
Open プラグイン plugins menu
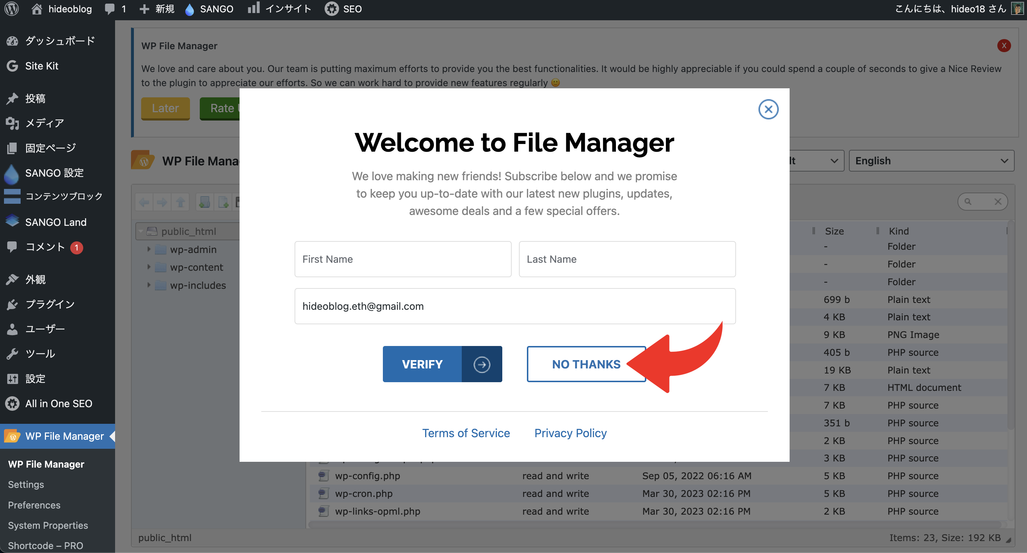pyautogui.click(x=58, y=304)
